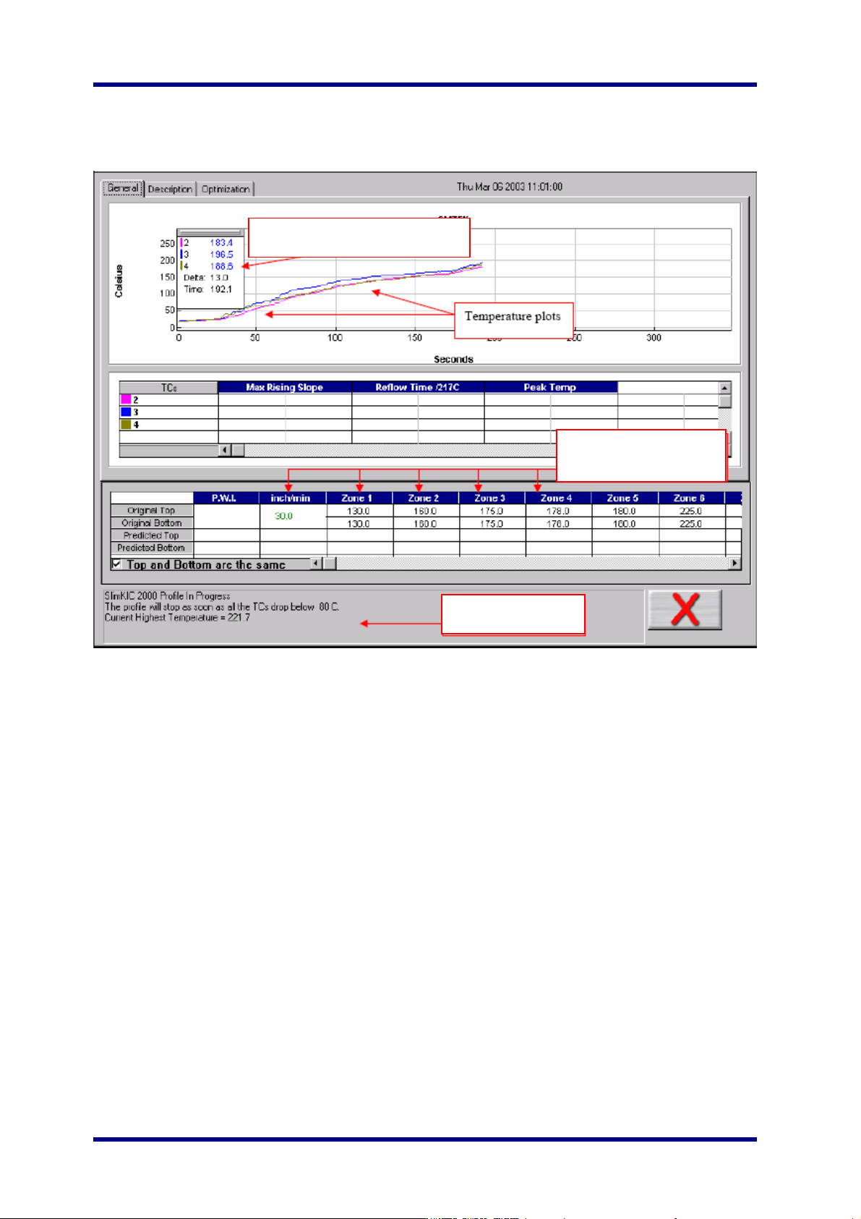
Task: Click the vertical scroll thumb of the TCs table
Action: (x=725, y=401)
